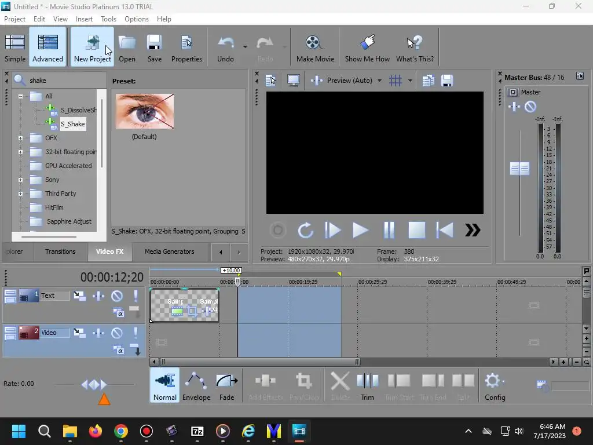The image size is (593, 445).
Task: Pause playback
Action: [389, 230]
